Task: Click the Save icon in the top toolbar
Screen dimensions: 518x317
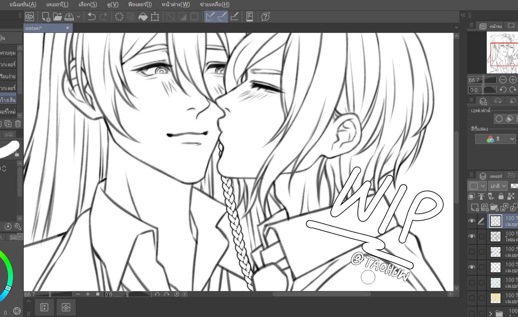Action: tap(69, 17)
